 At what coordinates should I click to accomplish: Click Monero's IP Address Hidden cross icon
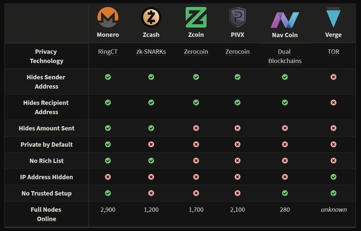pyautogui.click(x=108, y=177)
